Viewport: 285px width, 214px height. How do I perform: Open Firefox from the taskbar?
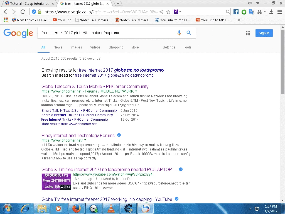pos(77,208)
